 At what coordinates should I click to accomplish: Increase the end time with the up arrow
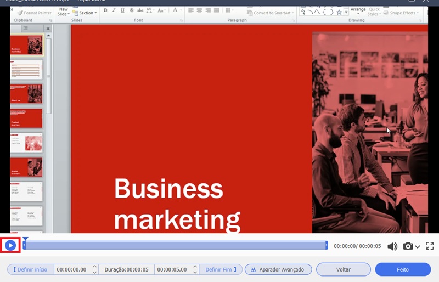(x=195, y=267)
